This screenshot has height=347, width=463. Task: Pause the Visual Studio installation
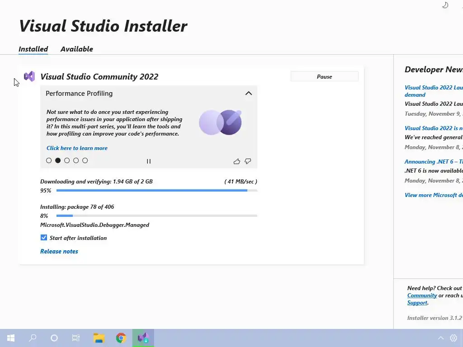tap(325, 76)
